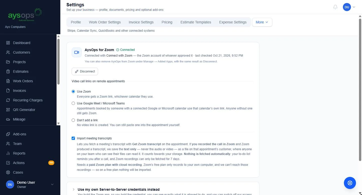Open the More settings dropdown
This screenshot has width=362, height=195.
pos(262,22)
